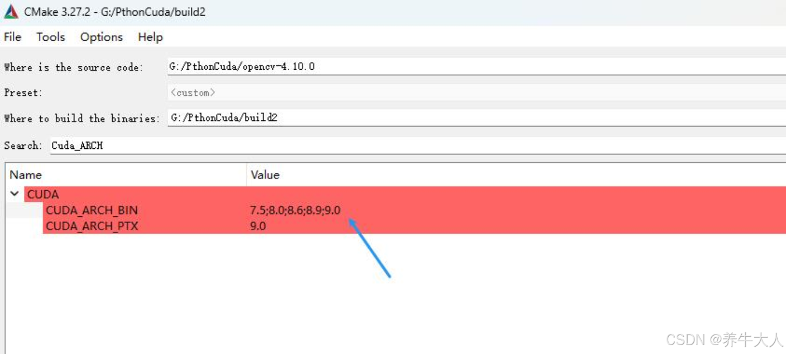Screen dimensions: 786x354
Task: Click the 'Search:' label
Action: [x=23, y=146]
